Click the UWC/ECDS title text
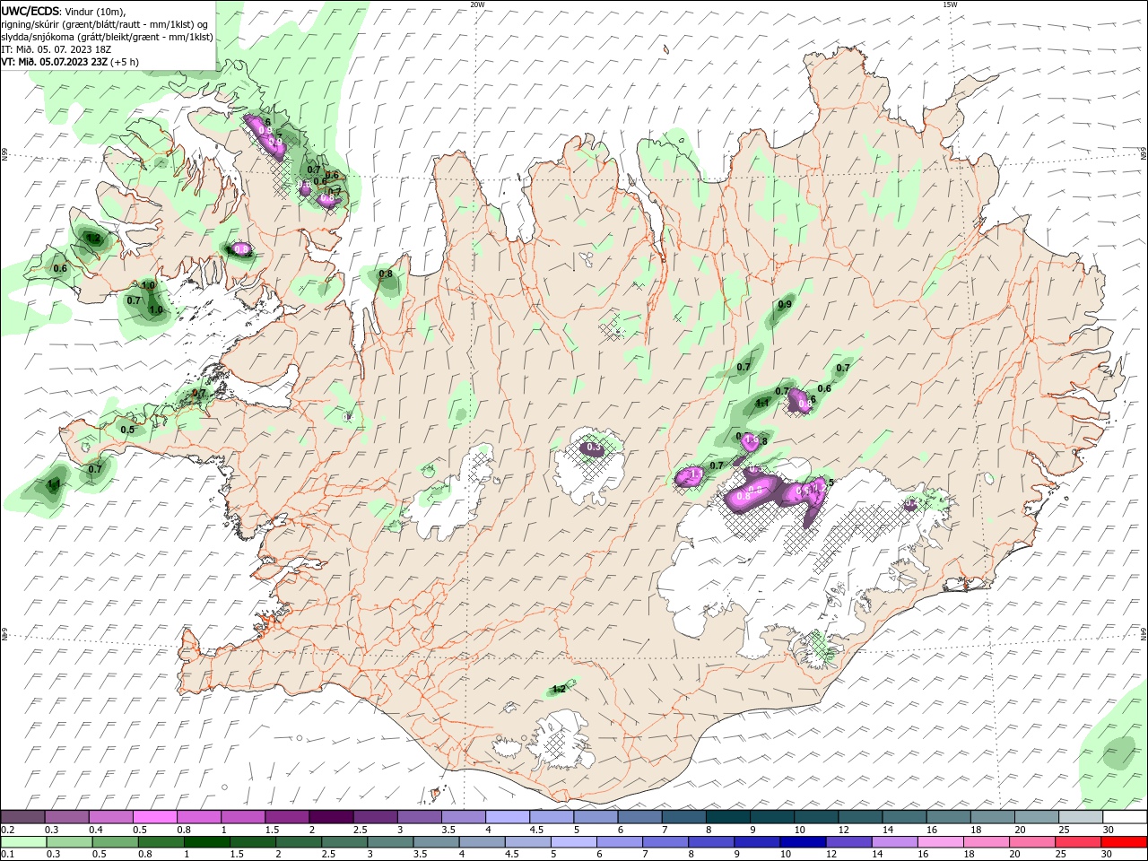1148x861 pixels. pos(30,11)
